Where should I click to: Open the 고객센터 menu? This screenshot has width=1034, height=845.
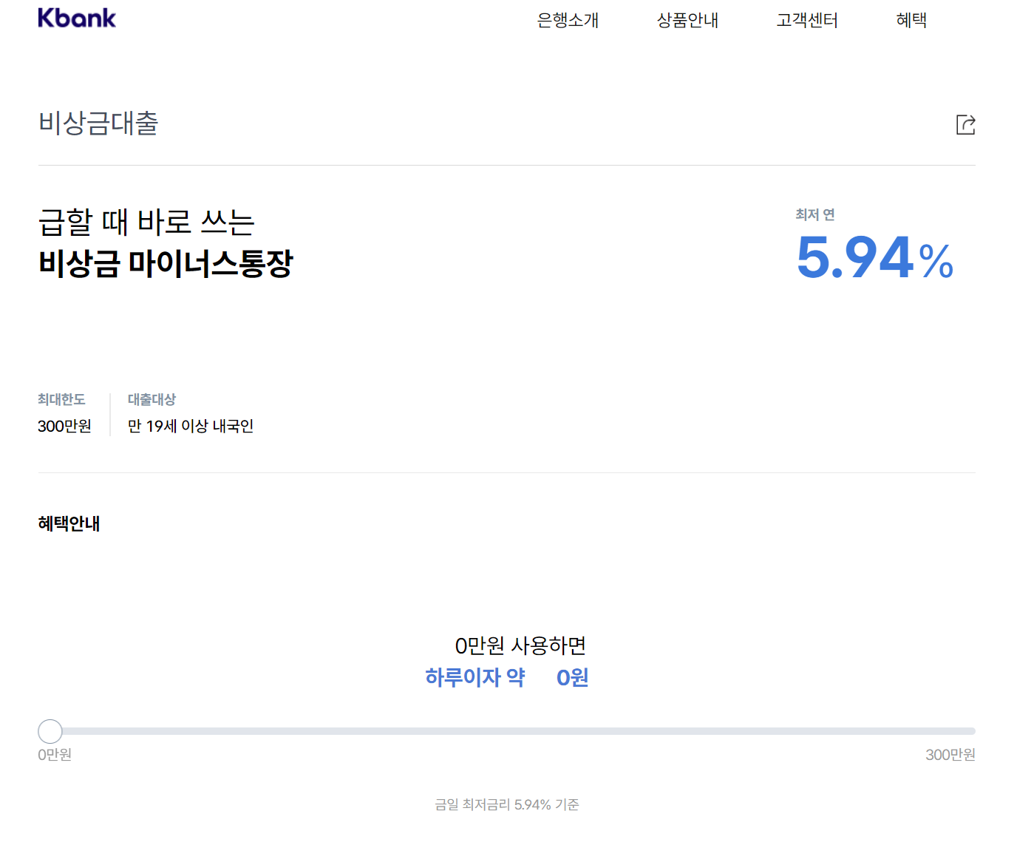[x=807, y=20]
